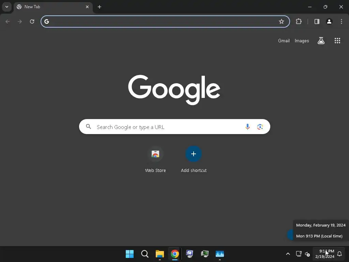
Task: Open the green-screen computer app in the taskbar
Action: [x=205, y=254]
